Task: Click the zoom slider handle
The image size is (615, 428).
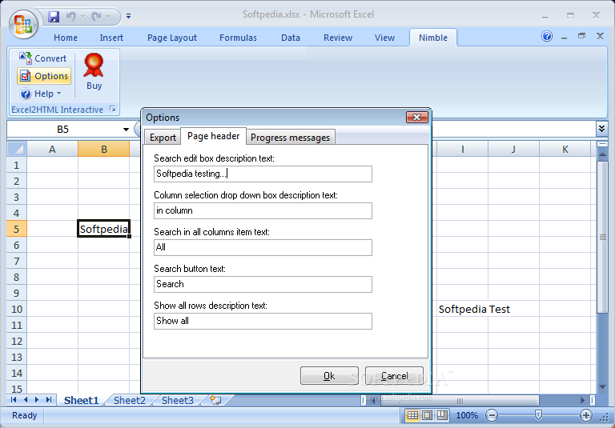Action: pos(538,415)
